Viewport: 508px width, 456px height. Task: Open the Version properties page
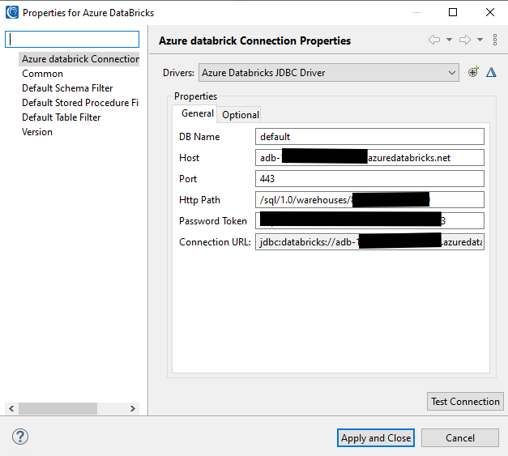(x=37, y=132)
